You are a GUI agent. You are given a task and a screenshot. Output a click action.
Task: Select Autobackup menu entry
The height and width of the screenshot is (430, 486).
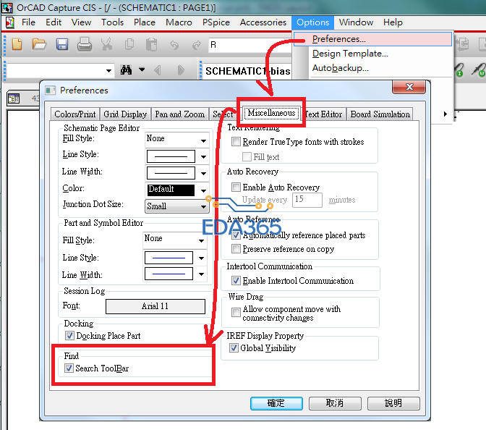(341, 68)
